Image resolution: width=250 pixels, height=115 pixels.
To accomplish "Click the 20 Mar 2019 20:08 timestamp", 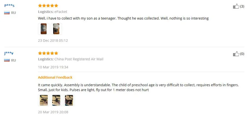I will click(53, 112).
